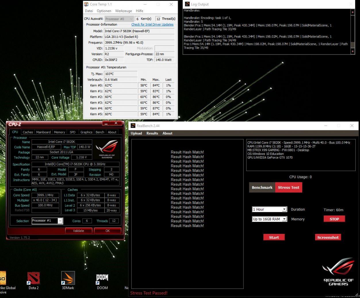This screenshot has width=360, height=298.
Task: Click the RealBench title bar icon
Action: [x=133, y=126]
